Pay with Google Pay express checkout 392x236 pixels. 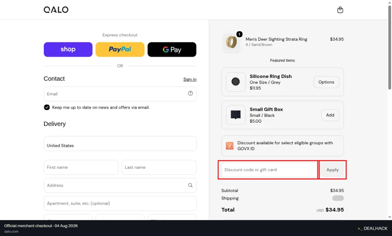click(171, 49)
